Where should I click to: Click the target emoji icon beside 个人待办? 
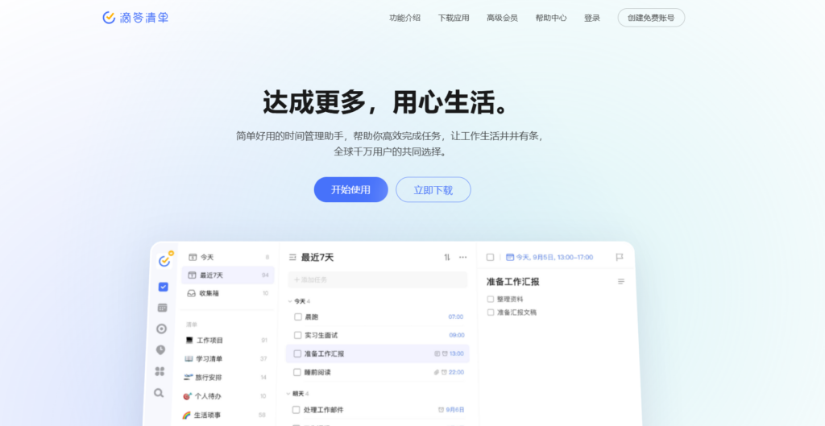[x=187, y=396]
